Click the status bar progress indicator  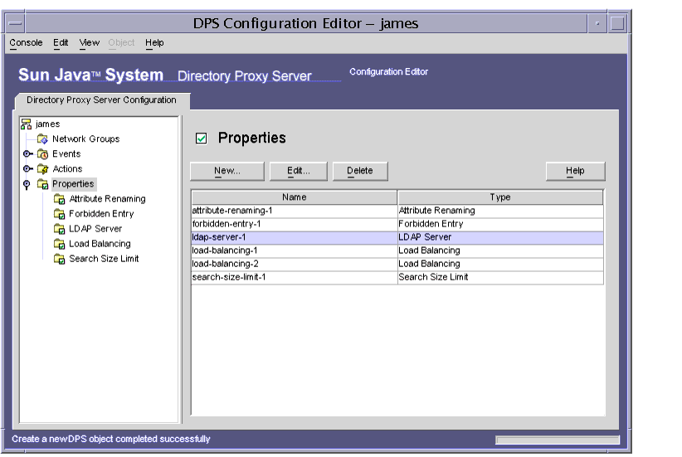pos(558,440)
